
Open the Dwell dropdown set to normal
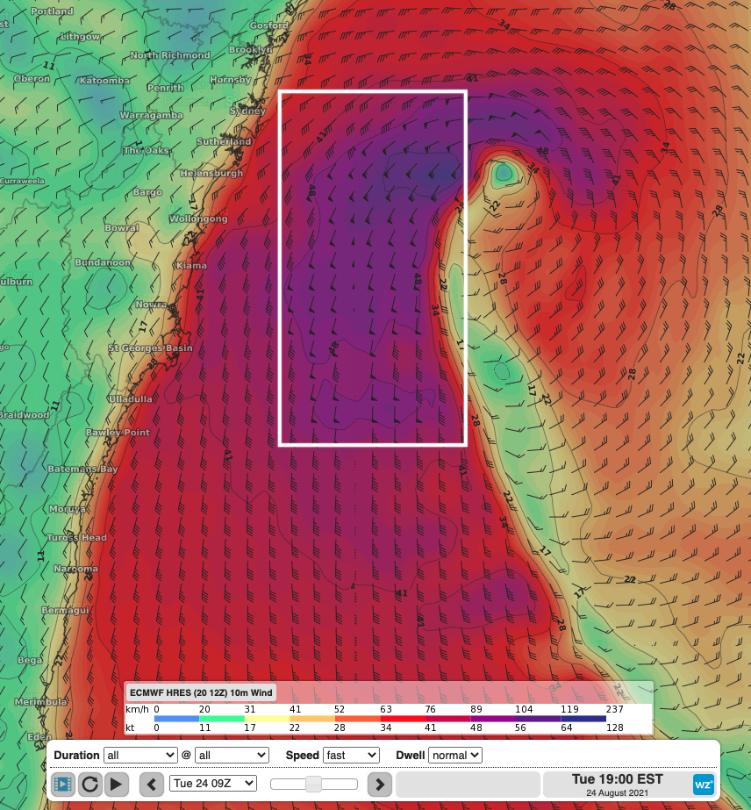coord(455,755)
